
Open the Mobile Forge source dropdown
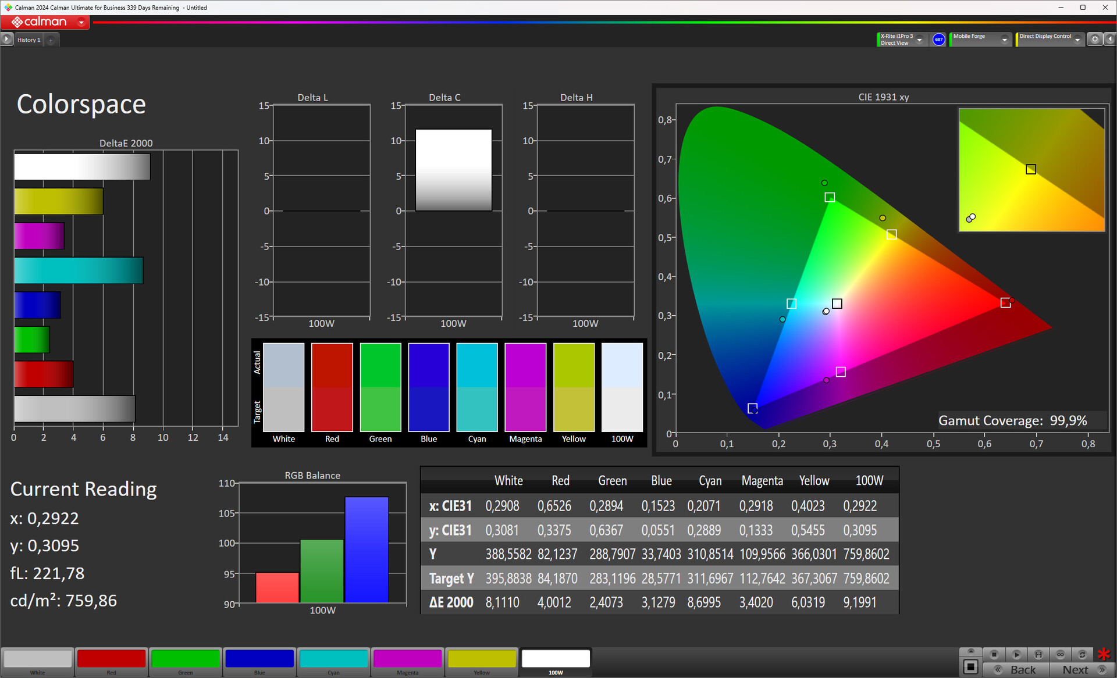[x=1004, y=40]
